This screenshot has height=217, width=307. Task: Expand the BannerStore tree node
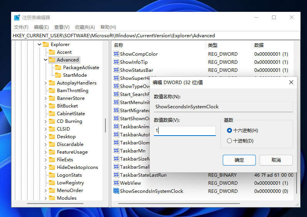tap(45, 98)
